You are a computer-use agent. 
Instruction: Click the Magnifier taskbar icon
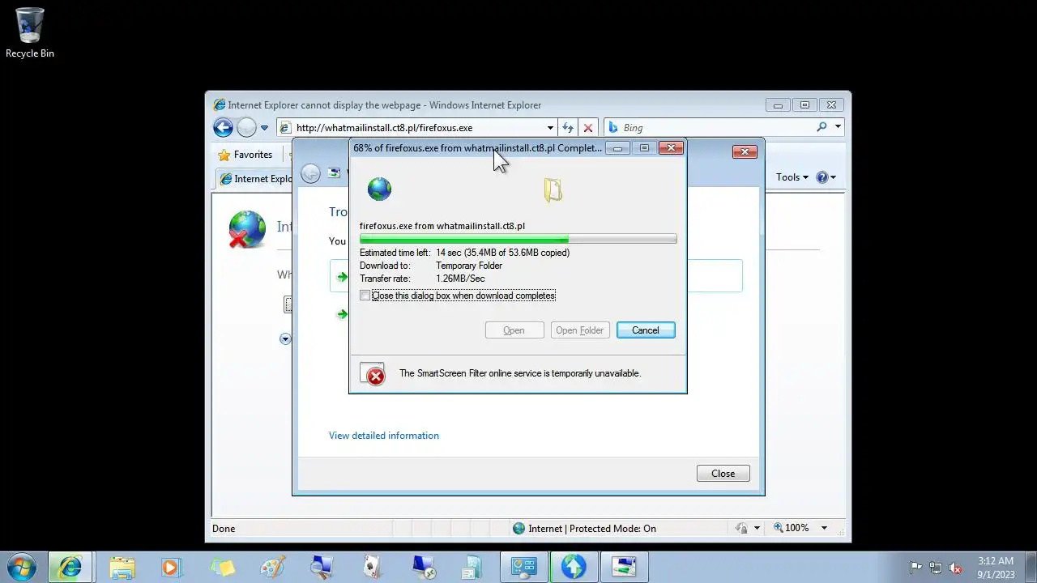pos(322,567)
